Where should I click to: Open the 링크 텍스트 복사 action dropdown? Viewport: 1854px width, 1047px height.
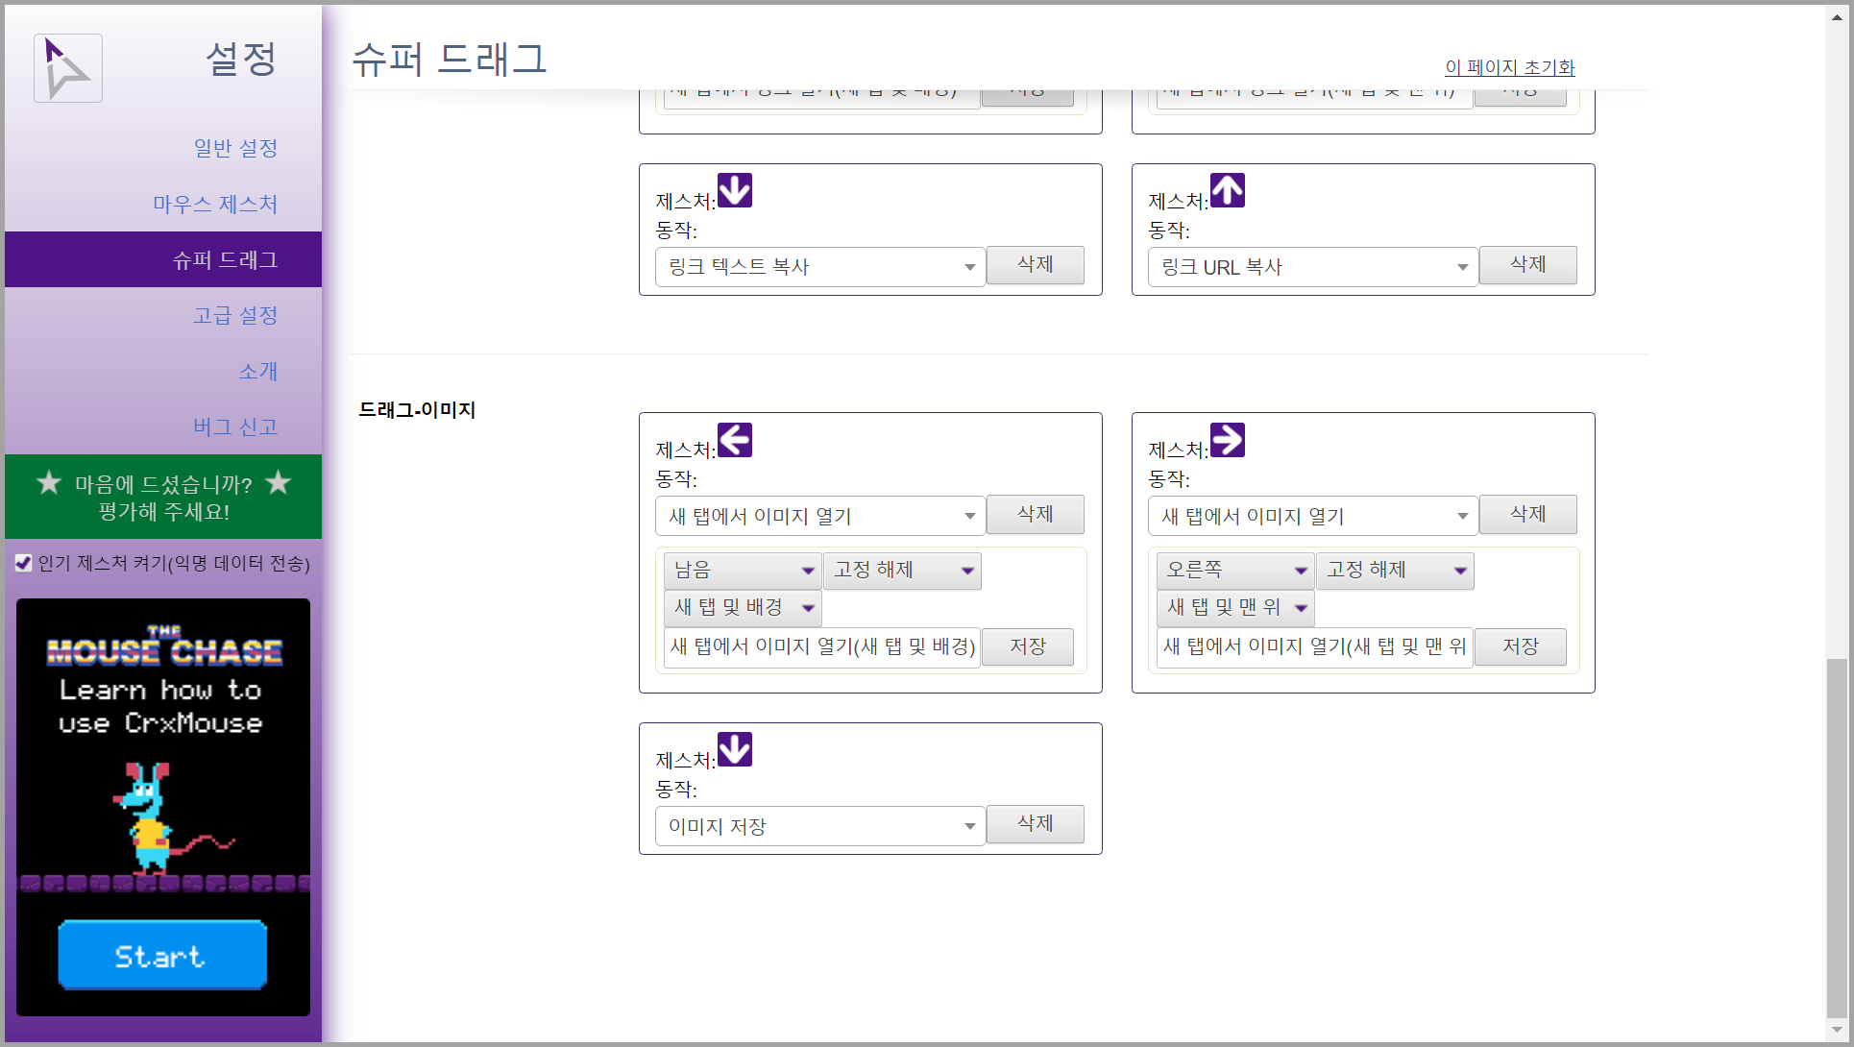coord(819,267)
